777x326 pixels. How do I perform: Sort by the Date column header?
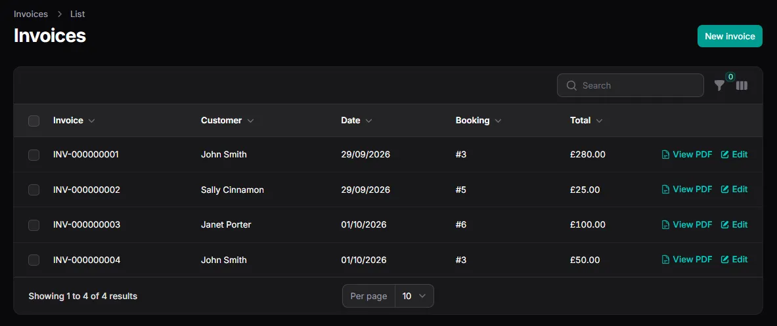(x=356, y=120)
